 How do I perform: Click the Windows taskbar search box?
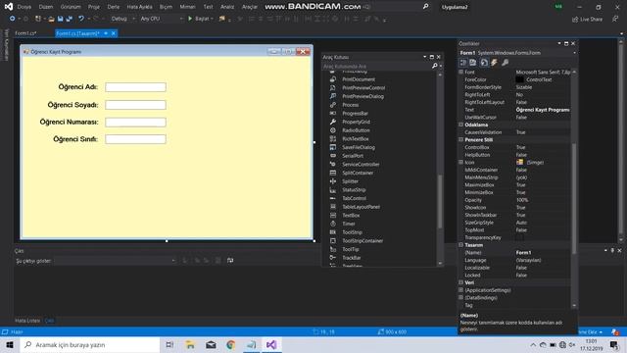(90, 345)
